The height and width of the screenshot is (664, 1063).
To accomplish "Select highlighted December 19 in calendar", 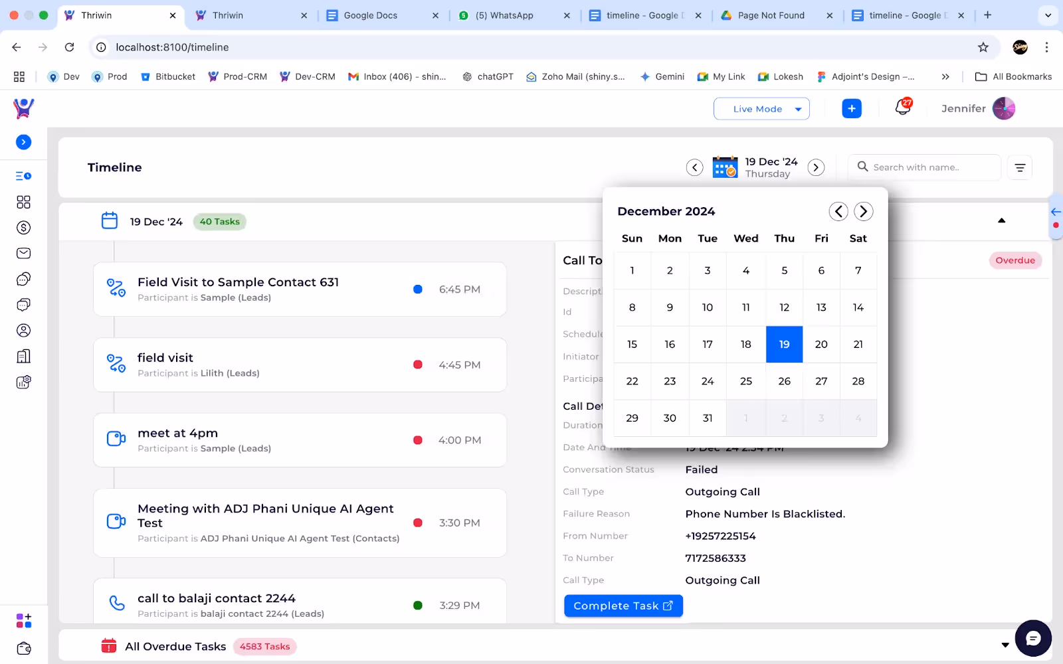I will click(x=785, y=344).
